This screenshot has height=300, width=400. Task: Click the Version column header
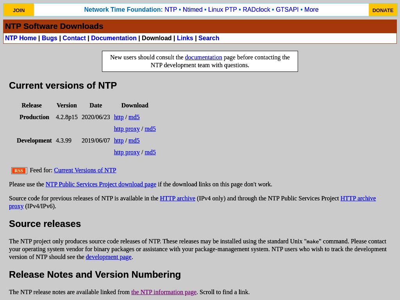click(66, 105)
